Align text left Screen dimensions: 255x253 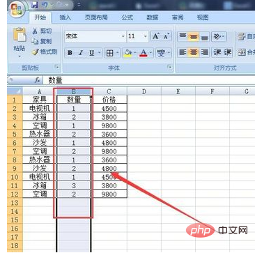click(183, 52)
